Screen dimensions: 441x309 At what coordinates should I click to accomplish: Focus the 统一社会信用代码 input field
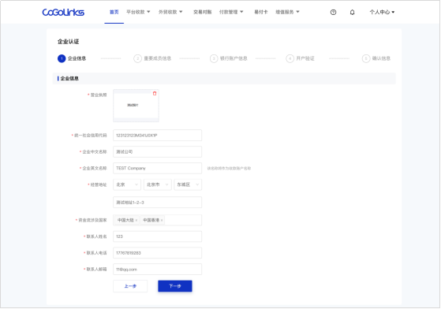click(157, 135)
